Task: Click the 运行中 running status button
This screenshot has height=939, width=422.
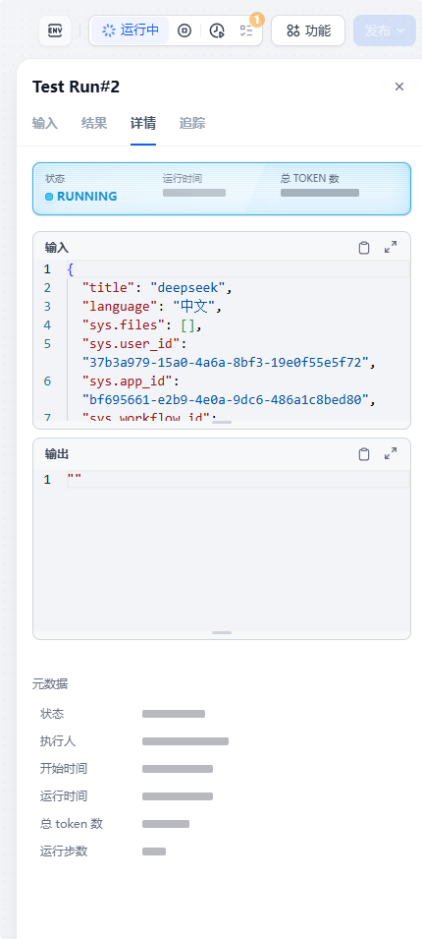Action: pyautogui.click(x=131, y=30)
